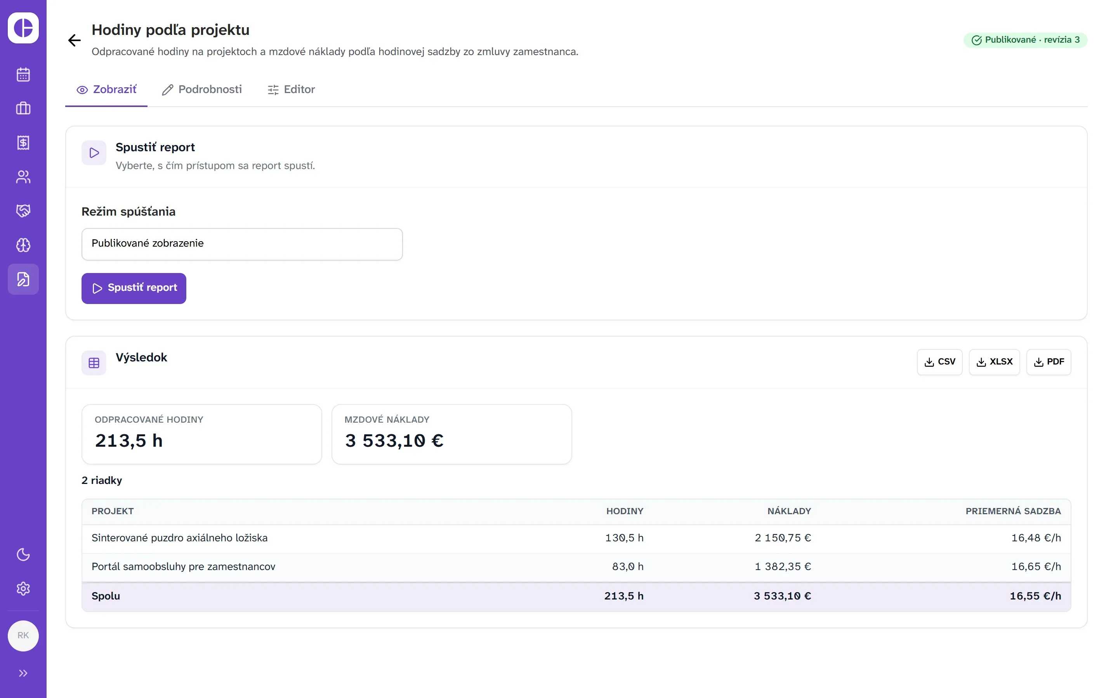The width and height of the screenshot is (1118, 698).
Task: Click the 2 riadky row count text
Action: (x=102, y=480)
